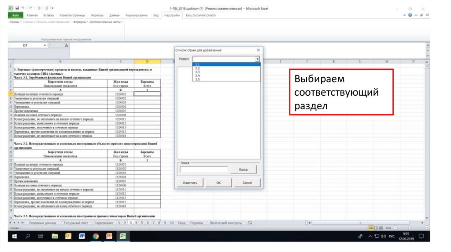Switch to Normal view in status bar
This screenshot has width=451, height=252.
(370, 228)
